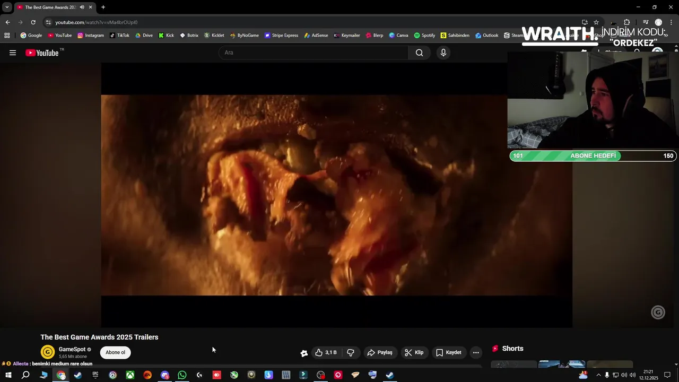Open the ByNoGame bookmark
The height and width of the screenshot is (382, 679).
pyautogui.click(x=244, y=36)
